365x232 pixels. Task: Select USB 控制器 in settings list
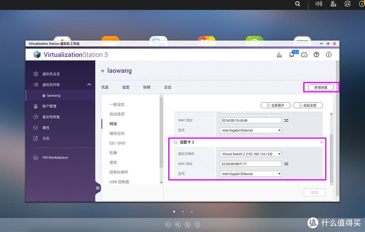(x=119, y=182)
